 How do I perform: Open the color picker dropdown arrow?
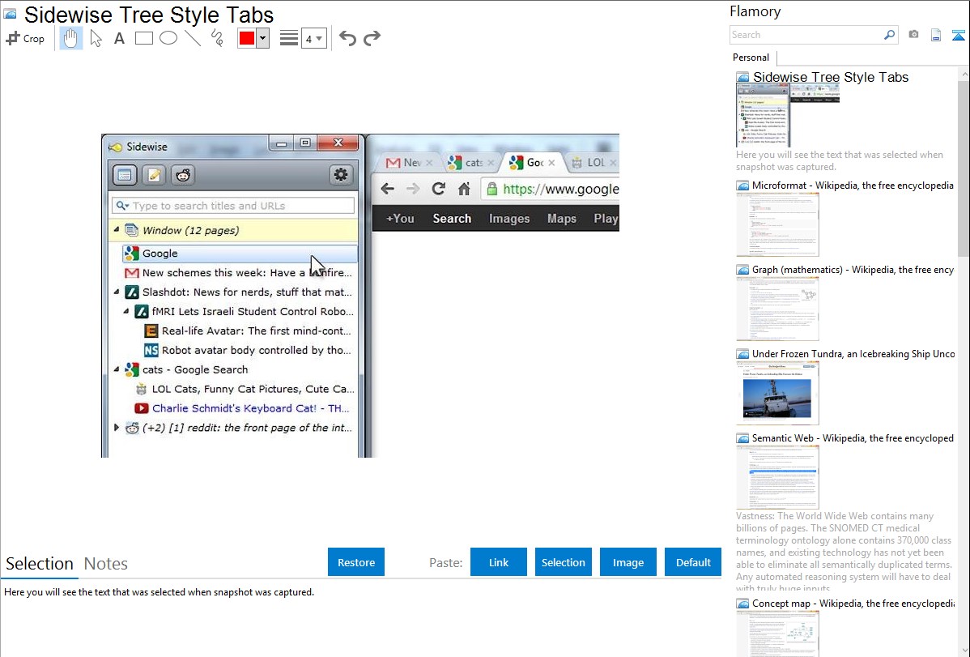point(262,38)
